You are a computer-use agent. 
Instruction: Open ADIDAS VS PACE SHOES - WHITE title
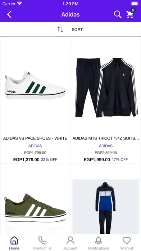(x=35, y=138)
